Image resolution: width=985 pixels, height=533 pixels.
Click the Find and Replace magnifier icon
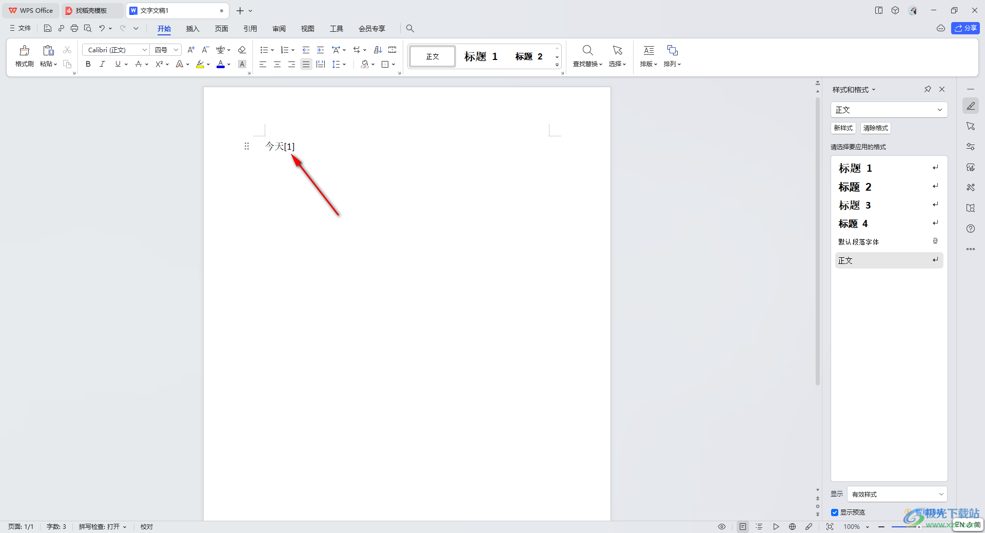pyautogui.click(x=588, y=50)
